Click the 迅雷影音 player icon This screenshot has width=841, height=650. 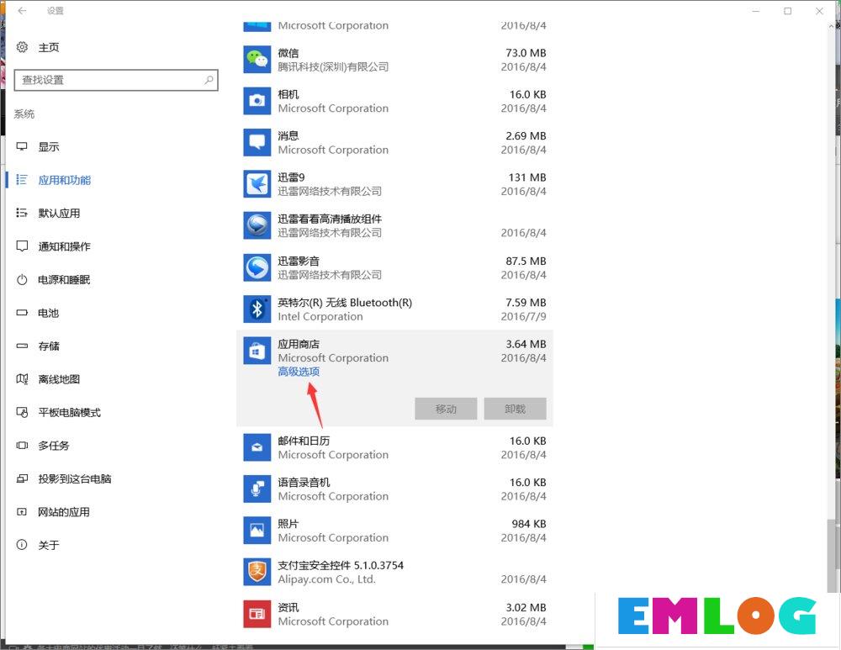[x=257, y=267]
